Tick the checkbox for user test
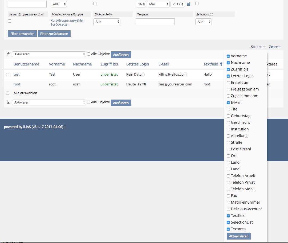 pyautogui.click(x=8, y=75)
